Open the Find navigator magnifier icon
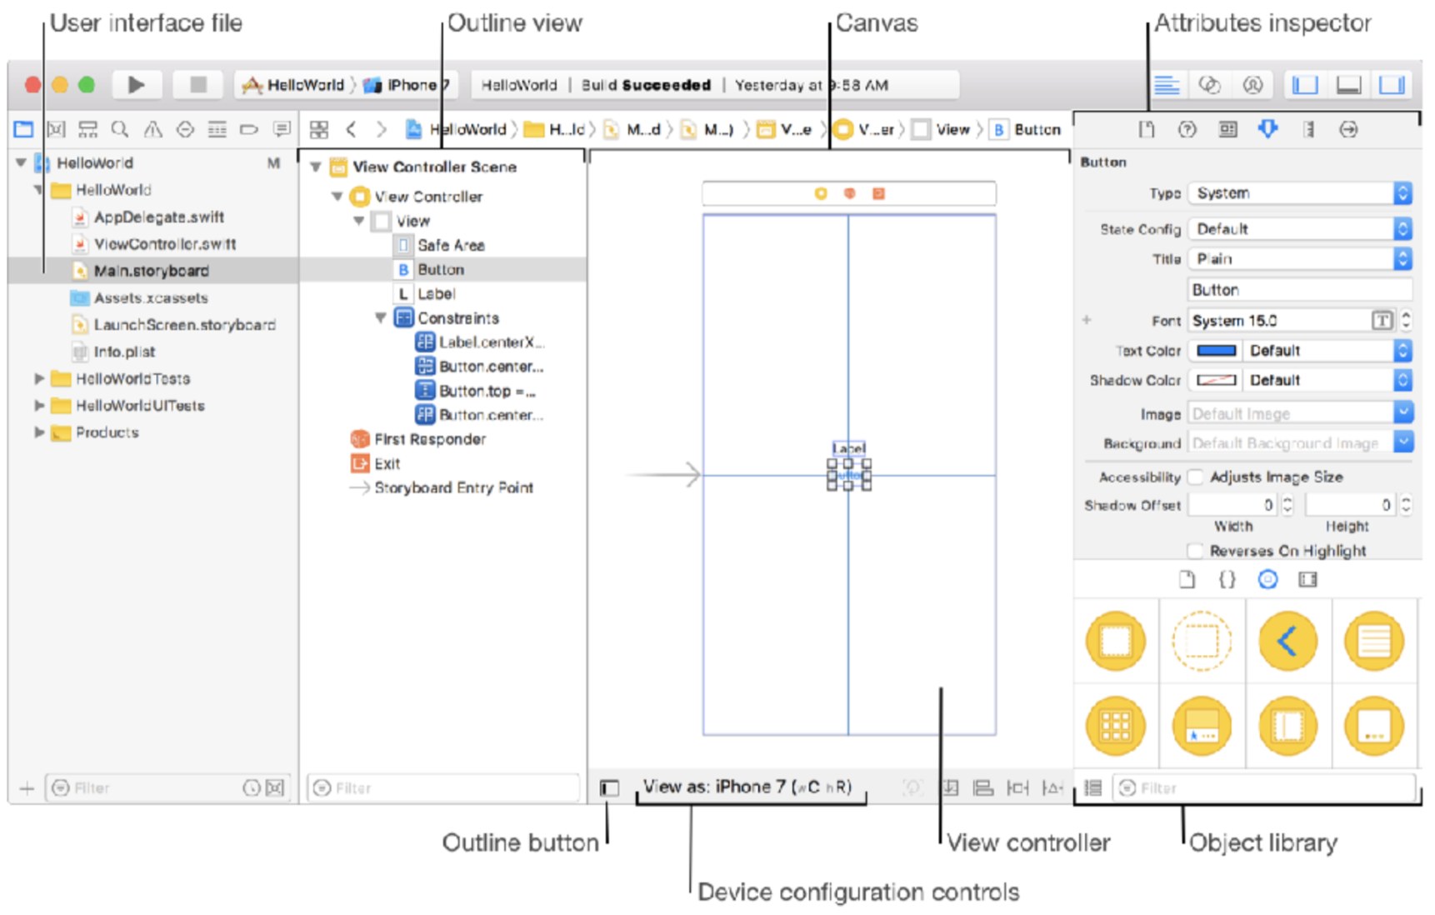Image resolution: width=1435 pixels, height=915 pixels. pos(120,129)
